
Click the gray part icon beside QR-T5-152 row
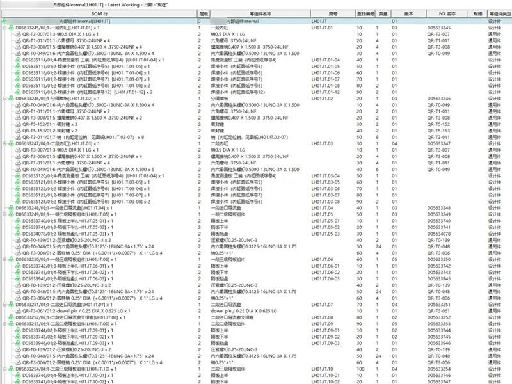coord(19,124)
